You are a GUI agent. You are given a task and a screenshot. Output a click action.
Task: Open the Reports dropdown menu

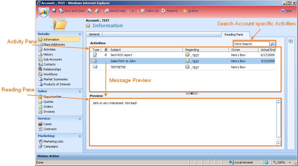pyautogui.click(x=171, y=11)
